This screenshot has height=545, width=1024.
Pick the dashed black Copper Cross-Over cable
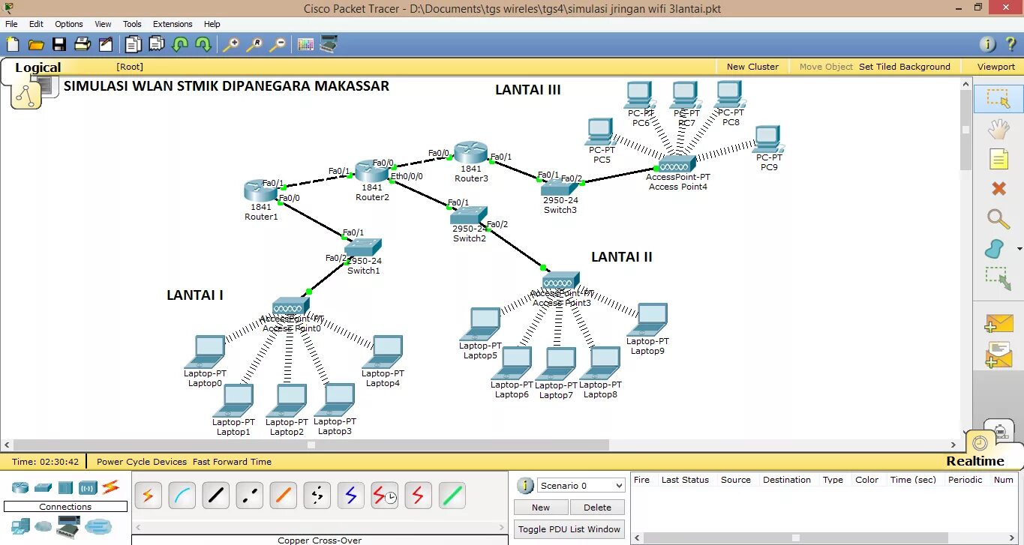click(249, 496)
